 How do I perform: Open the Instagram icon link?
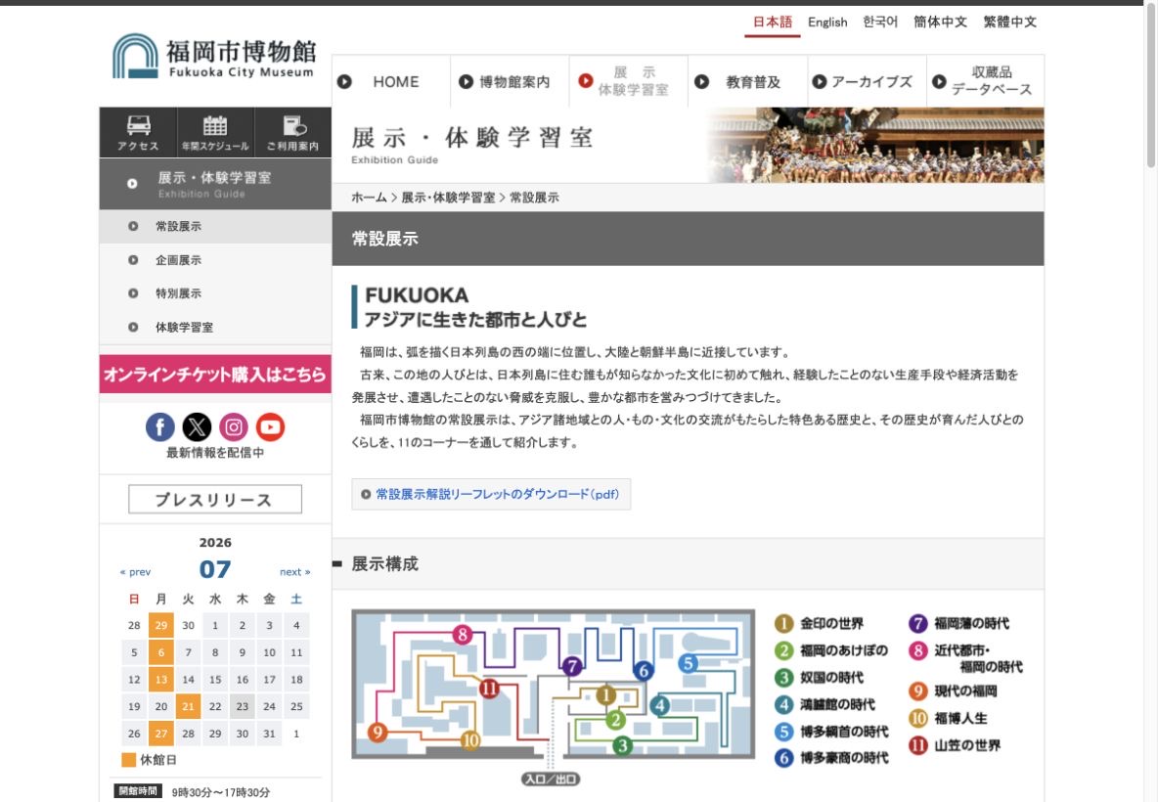pos(234,426)
